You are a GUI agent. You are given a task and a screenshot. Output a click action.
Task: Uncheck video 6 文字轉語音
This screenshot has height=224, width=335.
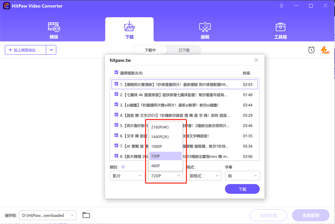point(116,135)
